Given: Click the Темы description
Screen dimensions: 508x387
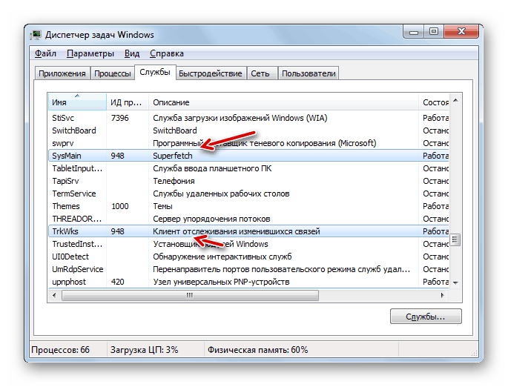Looking at the screenshot, I should [162, 206].
